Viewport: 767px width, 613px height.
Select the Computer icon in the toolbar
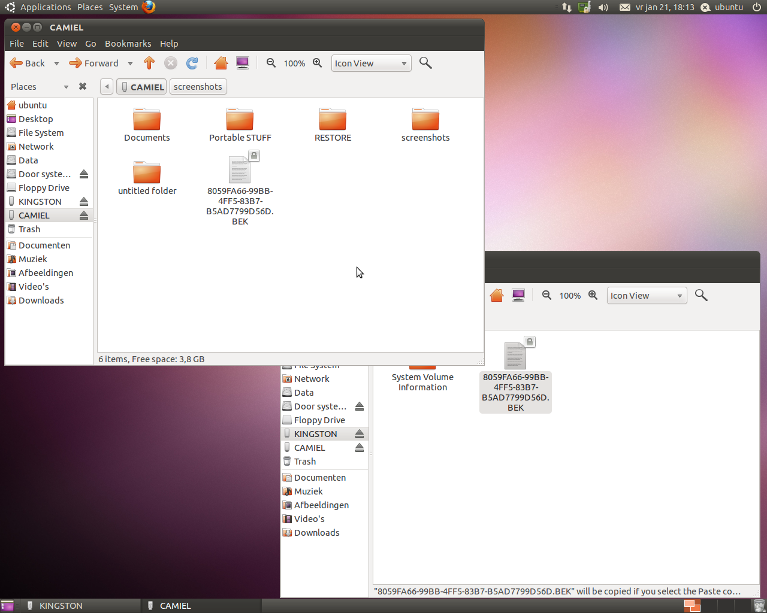point(242,63)
